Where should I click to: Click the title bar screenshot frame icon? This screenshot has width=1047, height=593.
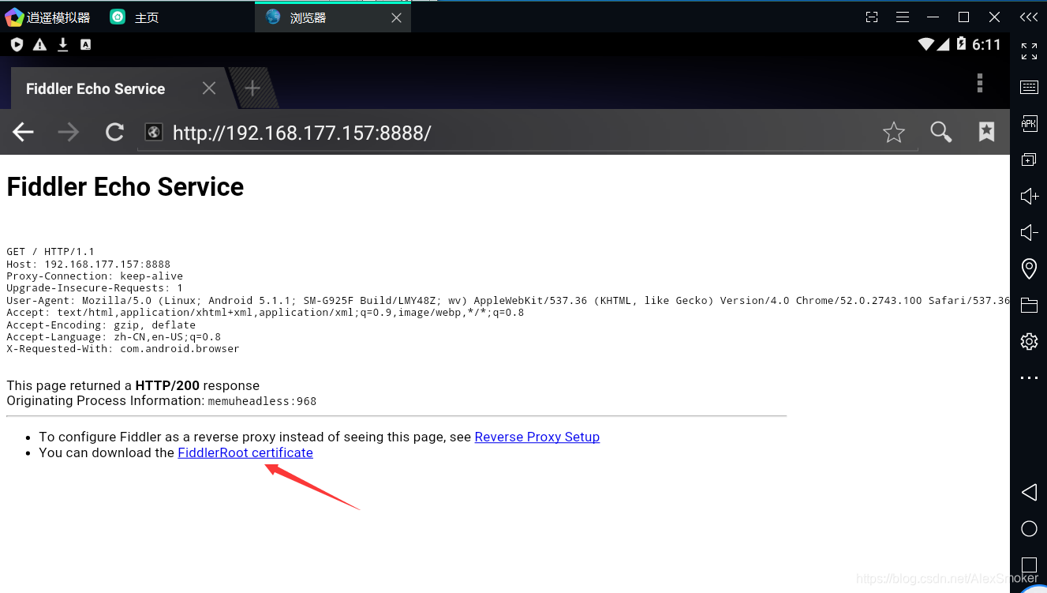pos(872,17)
